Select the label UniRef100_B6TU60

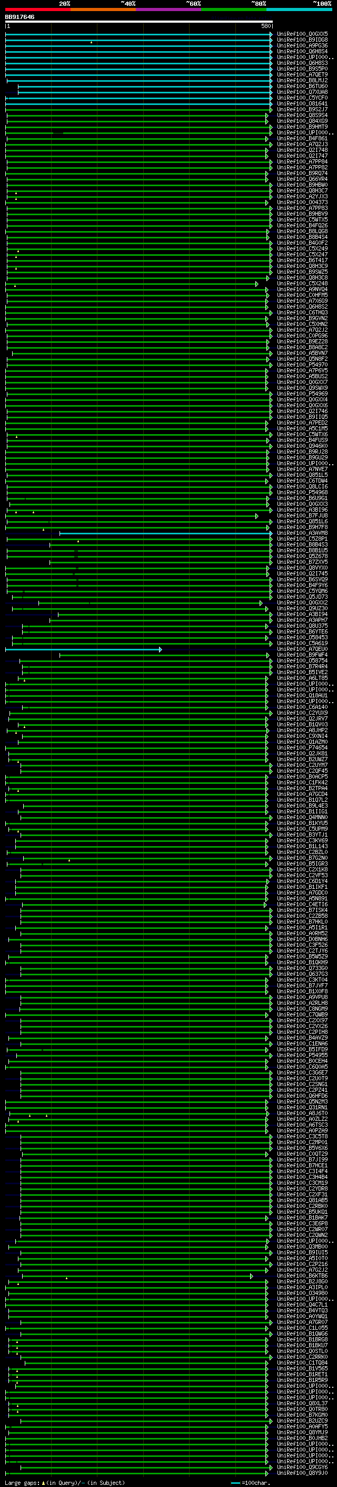coord(302,87)
